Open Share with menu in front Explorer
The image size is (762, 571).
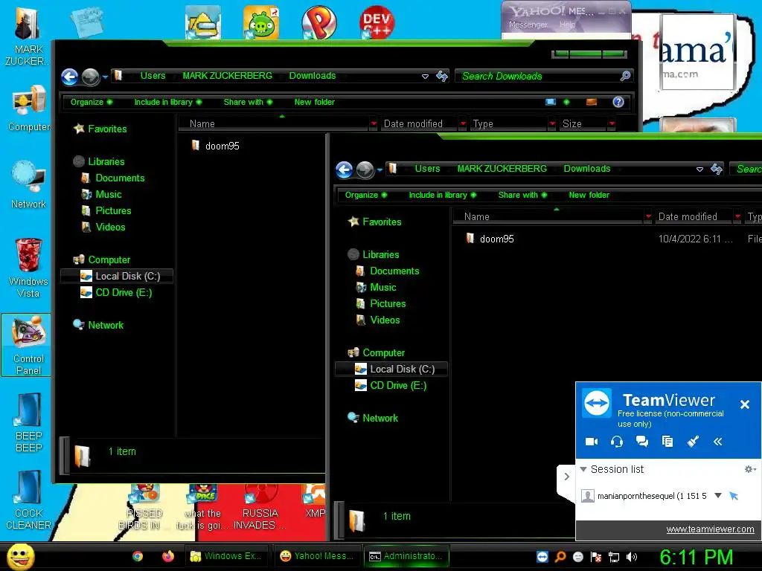click(x=522, y=195)
